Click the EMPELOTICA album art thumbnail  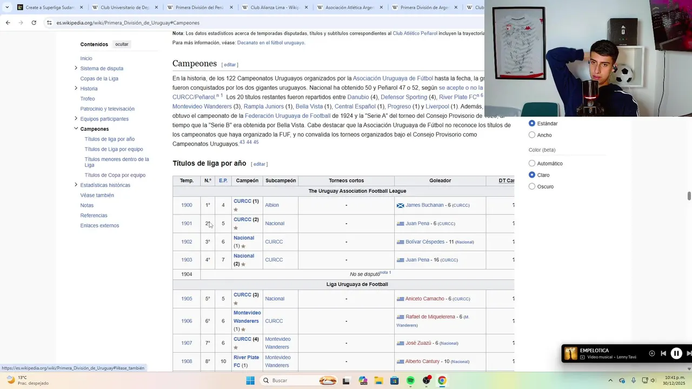coord(571,353)
